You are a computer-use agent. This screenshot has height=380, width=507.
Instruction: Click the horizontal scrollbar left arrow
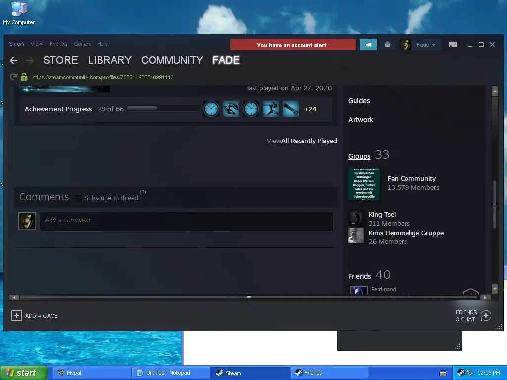(14, 297)
